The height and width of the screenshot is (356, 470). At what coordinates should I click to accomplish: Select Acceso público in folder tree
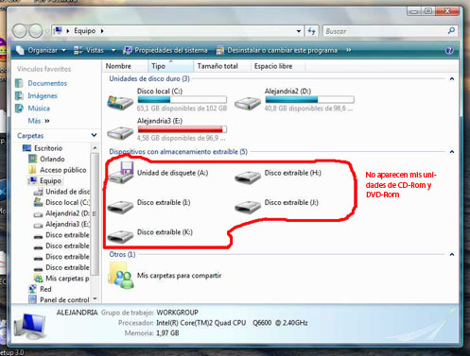(x=63, y=170)
